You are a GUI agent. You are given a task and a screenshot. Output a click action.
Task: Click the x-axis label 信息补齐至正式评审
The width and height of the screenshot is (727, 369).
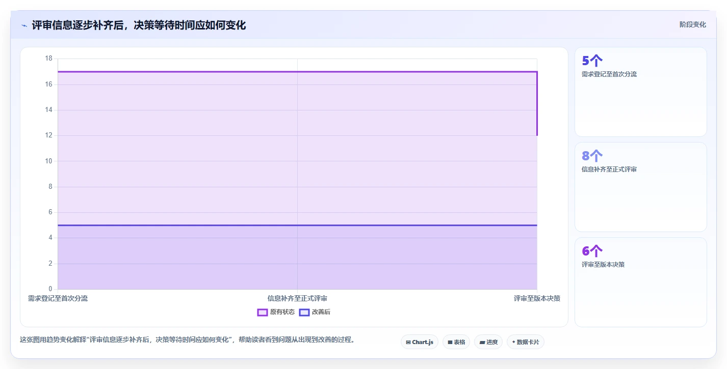point(297,298)
